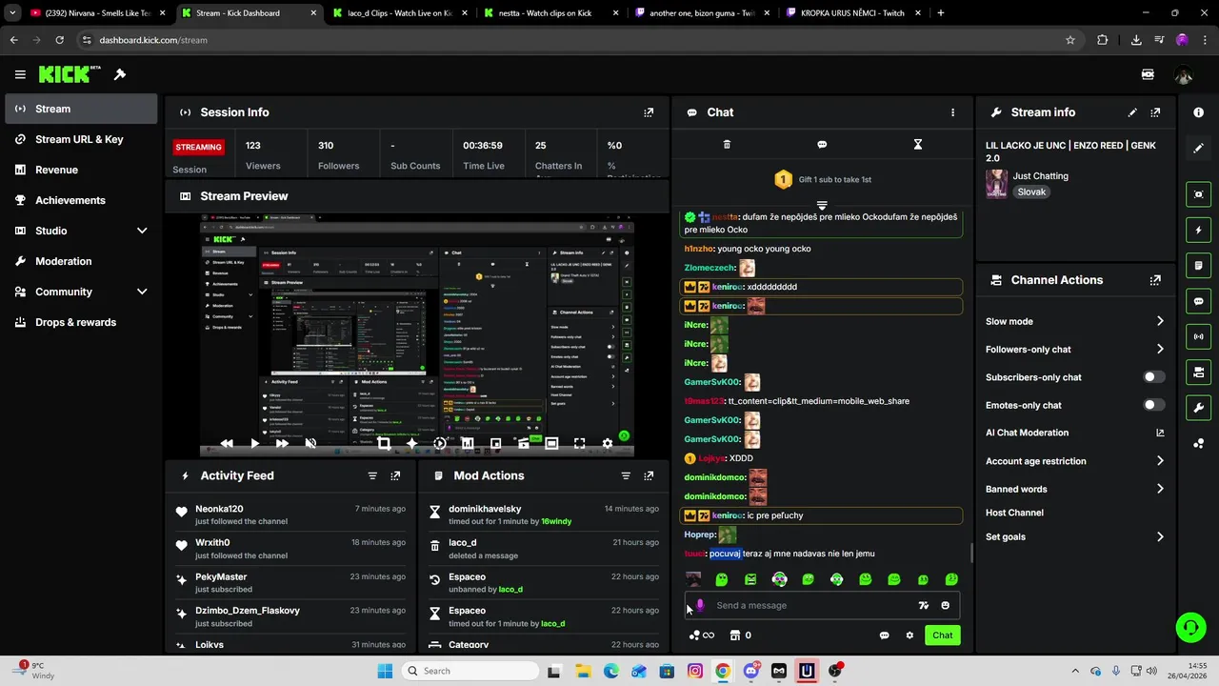This screenshot has height=686, width=1219.
Task: Click Host Channel action
Action: click(x=1014, y=513)
